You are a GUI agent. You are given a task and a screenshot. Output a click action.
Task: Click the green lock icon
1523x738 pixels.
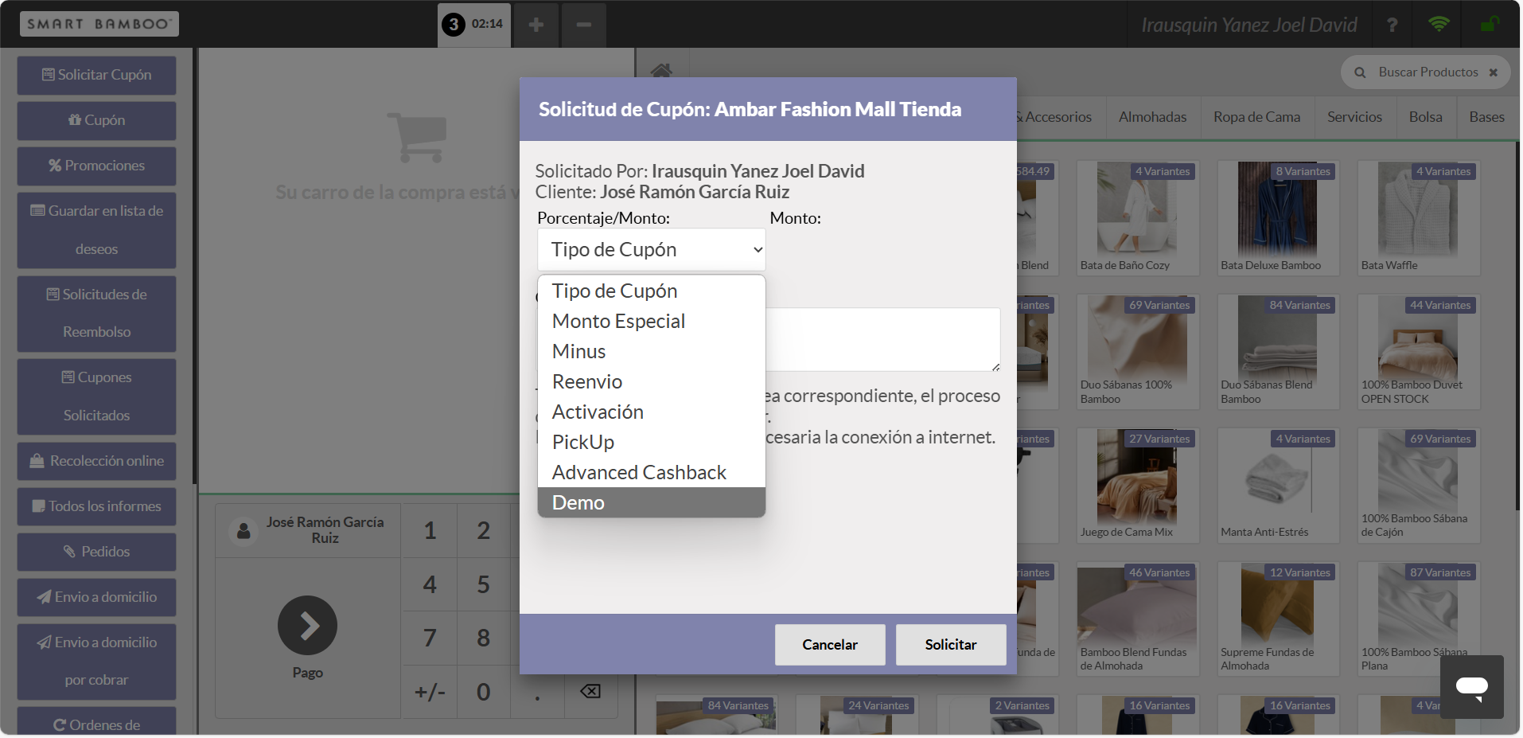pyautogui.click(x=1489, y=24)
